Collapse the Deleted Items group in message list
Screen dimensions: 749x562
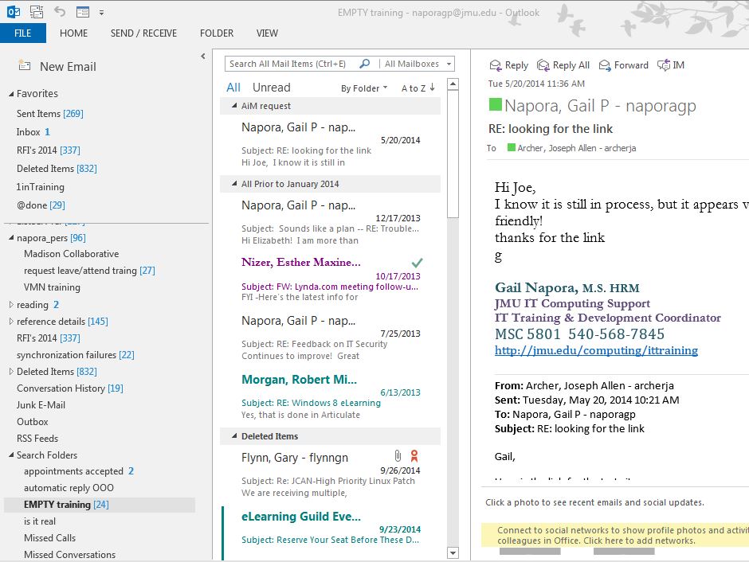pyautogui.click(x=234, y=436)
